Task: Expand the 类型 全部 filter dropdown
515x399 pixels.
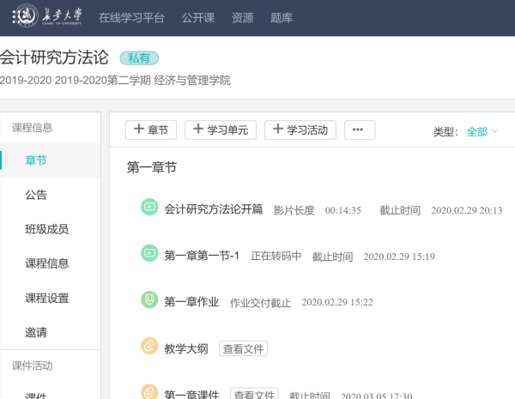Action: (482, 131)
